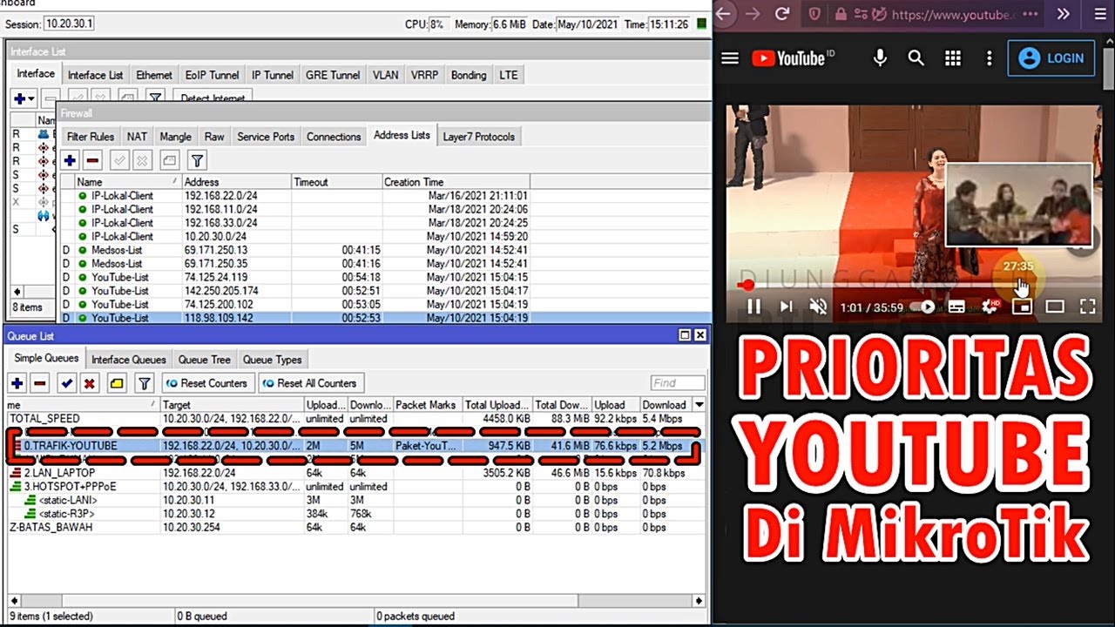Sort address list by Timeout column
The width and height of the screenshot is (1115, 627).
336,182
